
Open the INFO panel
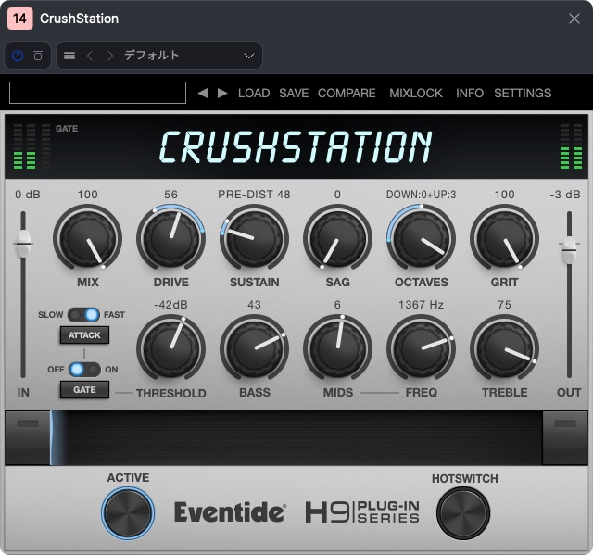point(470,93)
